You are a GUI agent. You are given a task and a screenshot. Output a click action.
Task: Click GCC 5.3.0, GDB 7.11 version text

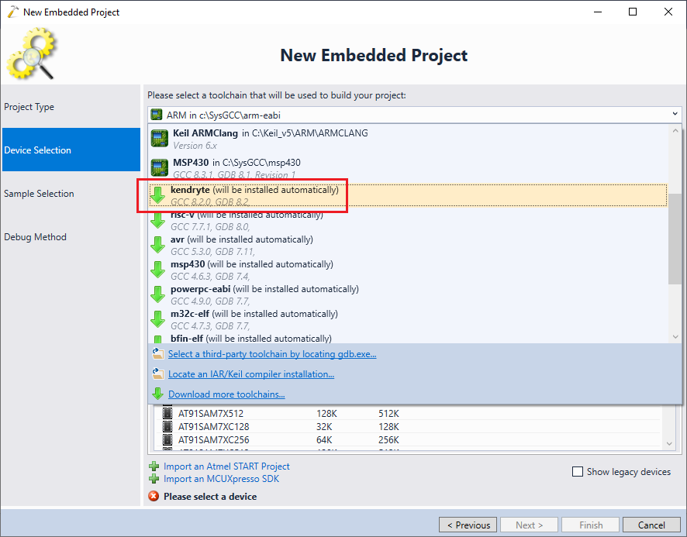pos(212,252)
